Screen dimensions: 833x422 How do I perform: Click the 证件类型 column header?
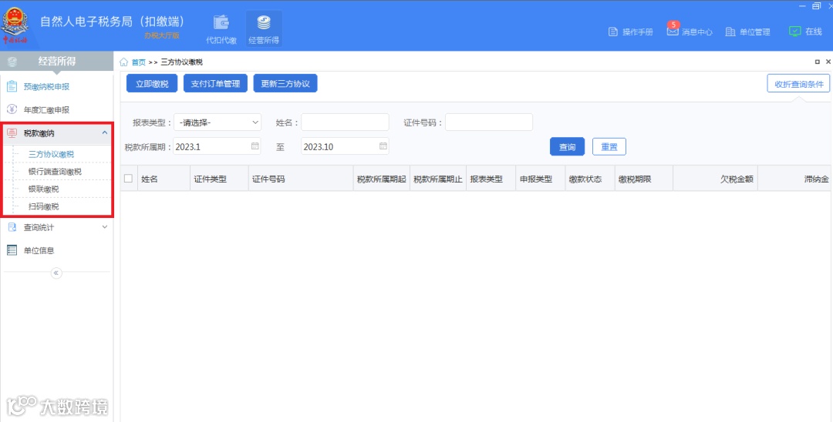219,179
